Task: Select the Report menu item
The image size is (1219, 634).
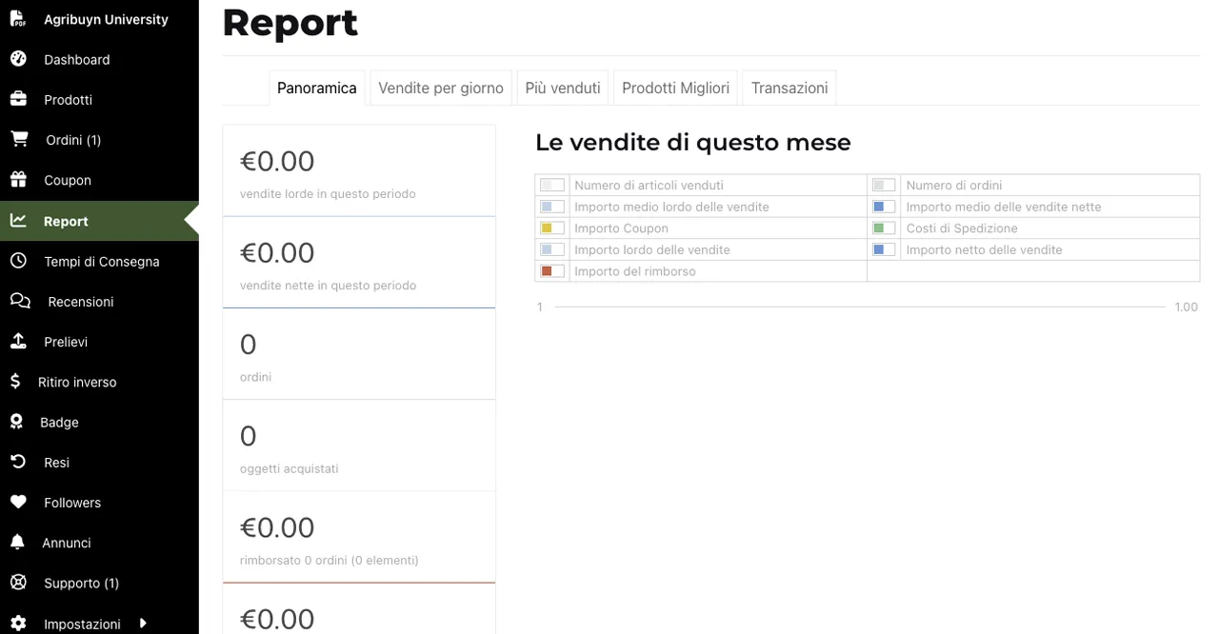Action: tap(99, 221)
